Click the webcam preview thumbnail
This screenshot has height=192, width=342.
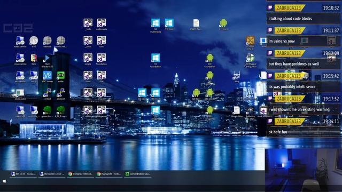(x=304, y=170)
